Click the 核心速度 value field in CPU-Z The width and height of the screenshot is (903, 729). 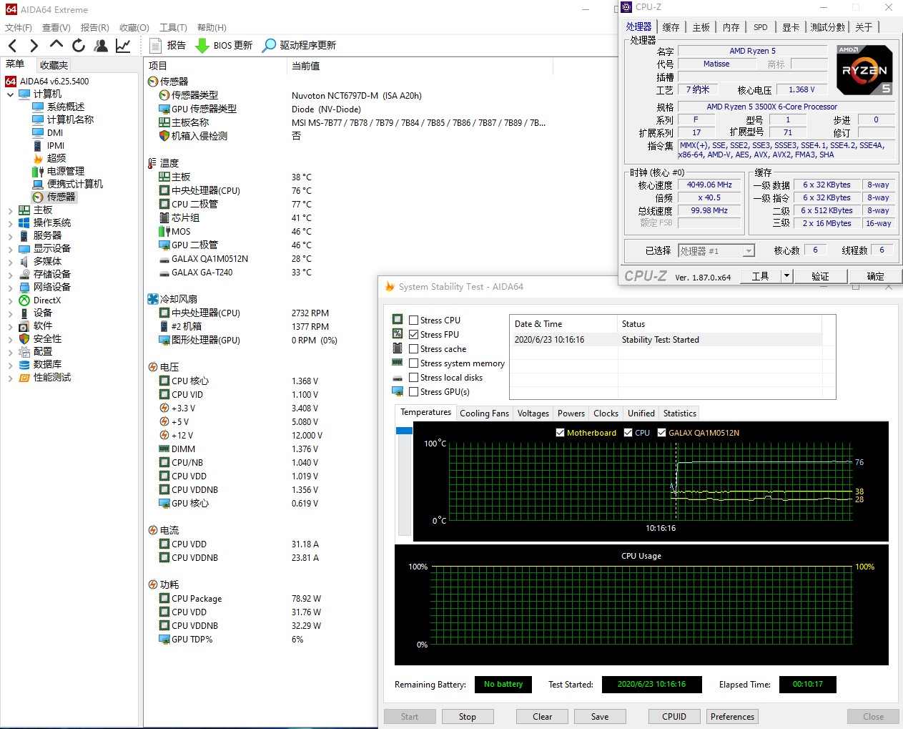[x=709, y=185]
